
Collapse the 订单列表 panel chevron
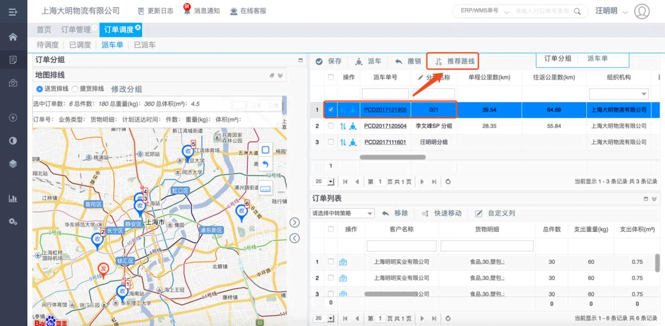coord(654,199)
